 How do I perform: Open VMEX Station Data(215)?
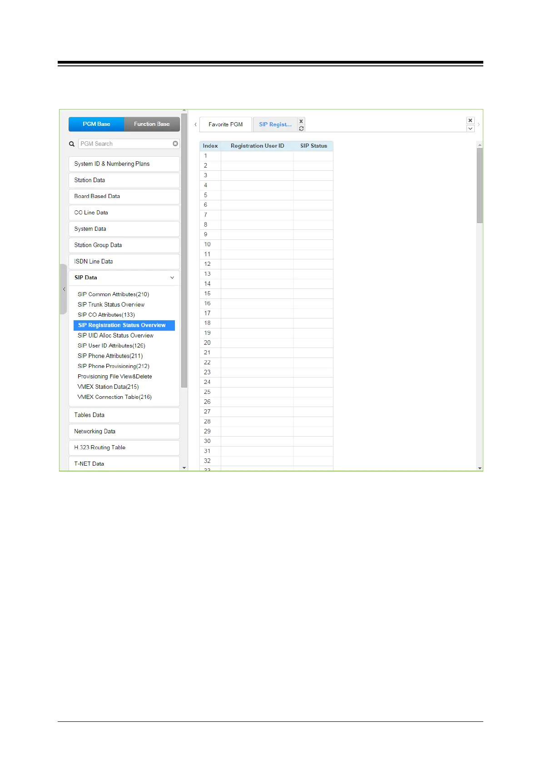click(x=108, y=387)
